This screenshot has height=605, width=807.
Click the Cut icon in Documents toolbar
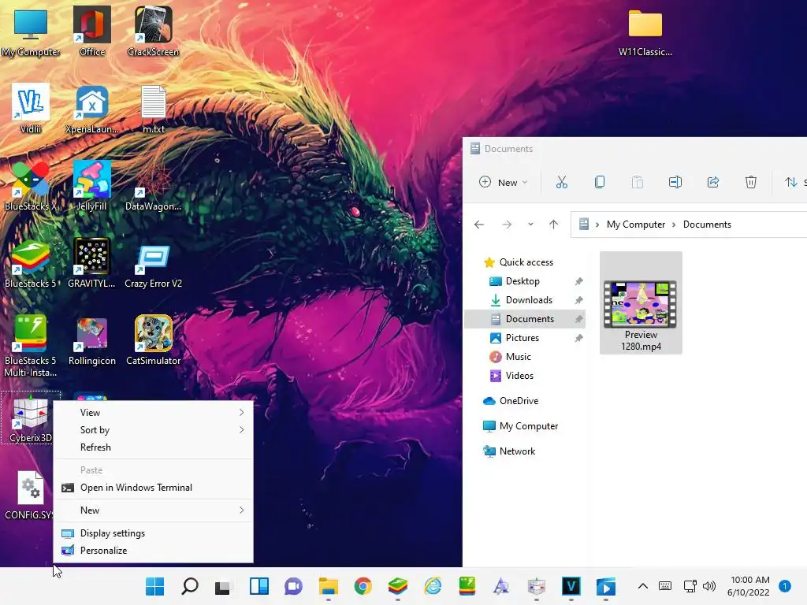[561, 182]
